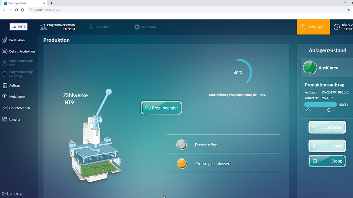The width and height of the screenshot is (353, 198).
Task: Click the Lorenz logo in header
Action: (19, 27)
